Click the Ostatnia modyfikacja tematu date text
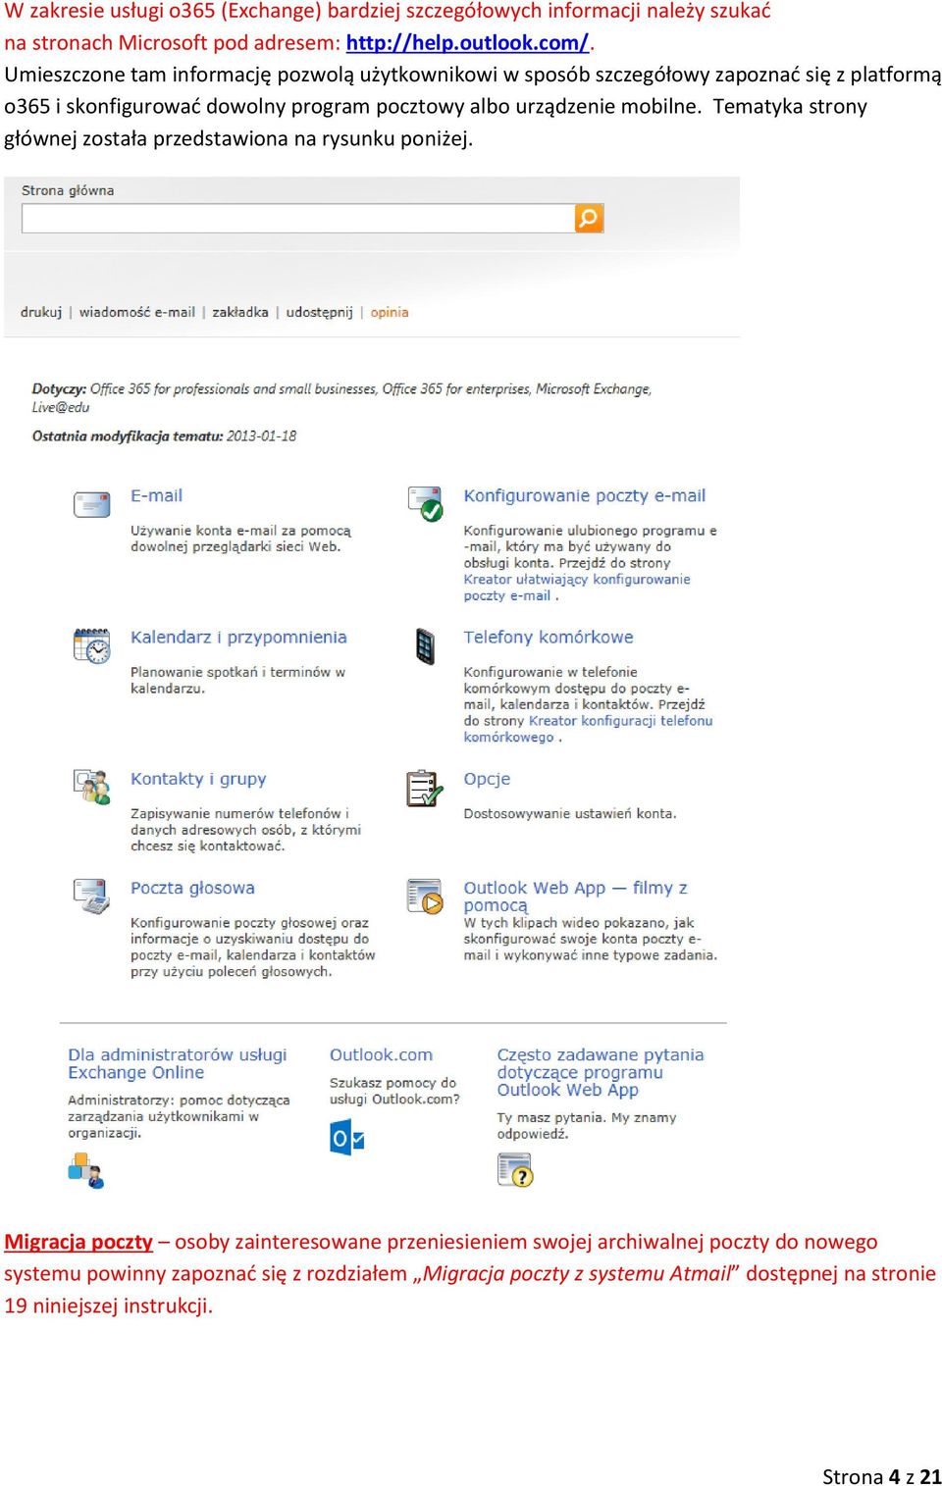 (164, 436)
